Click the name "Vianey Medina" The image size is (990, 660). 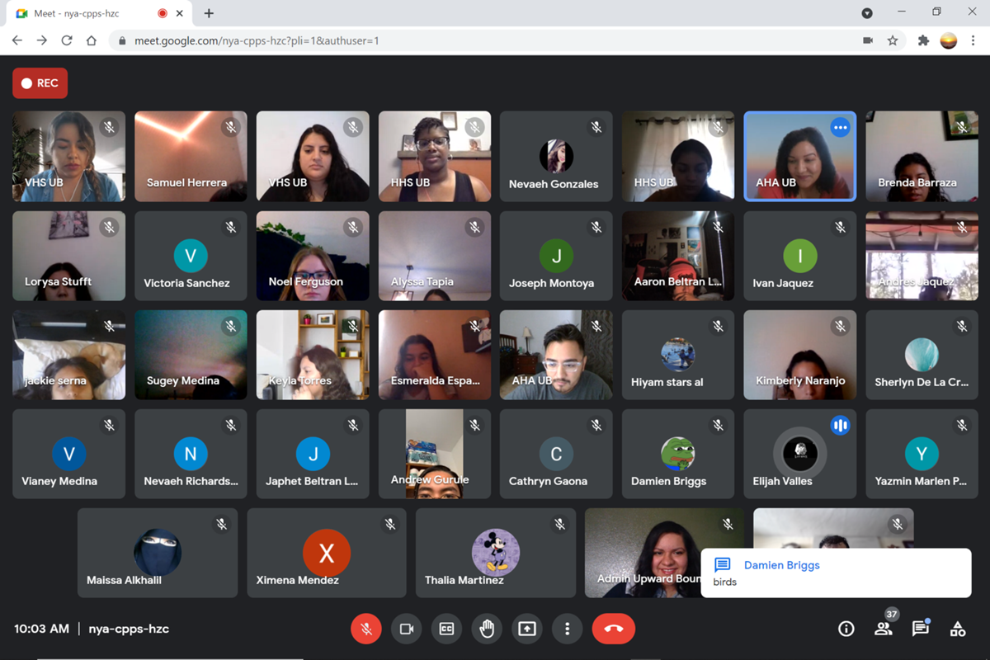pyautogui.click(x=59, y=481)
